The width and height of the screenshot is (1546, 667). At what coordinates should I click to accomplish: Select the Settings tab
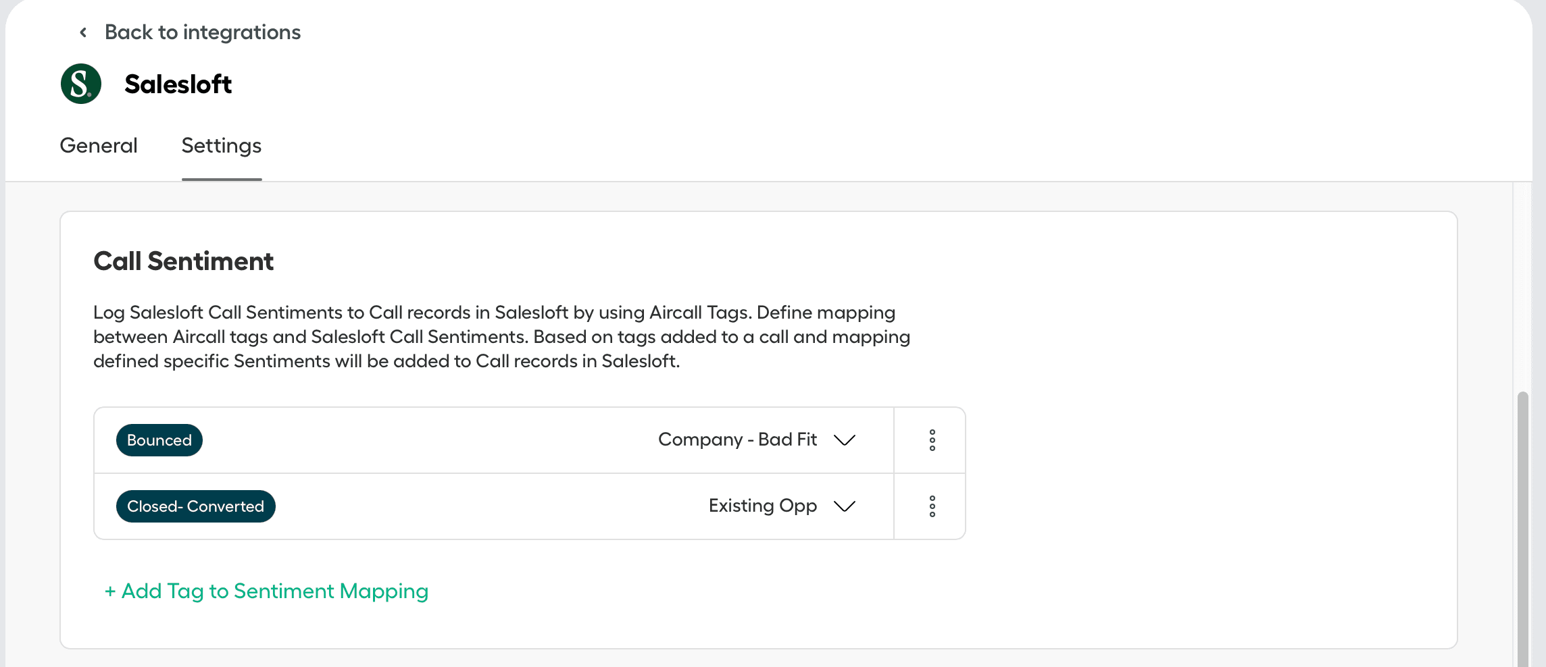[x=222, y=146]
